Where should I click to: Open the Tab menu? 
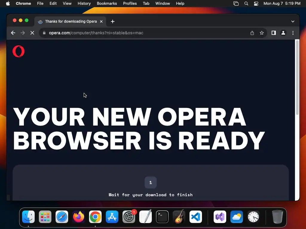coord(146,4)
